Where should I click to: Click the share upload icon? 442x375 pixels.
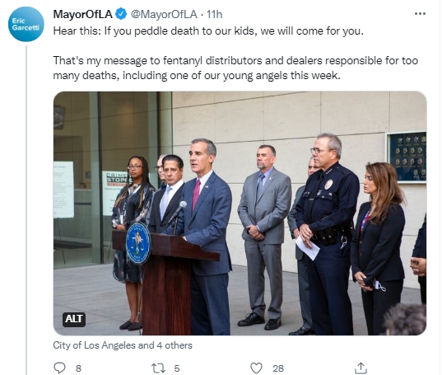tap(361, 368)
